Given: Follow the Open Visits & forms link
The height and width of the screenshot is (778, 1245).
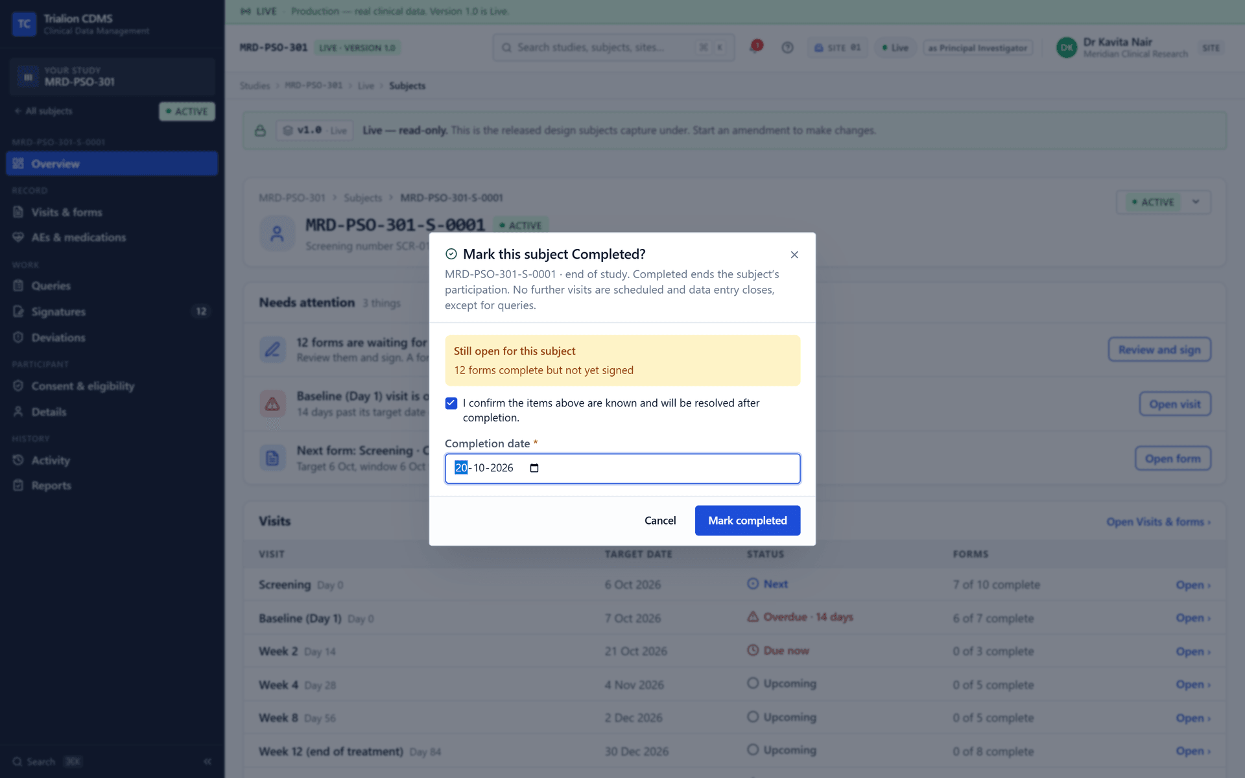Looking at the screenshot, I should coord(1158,522).
